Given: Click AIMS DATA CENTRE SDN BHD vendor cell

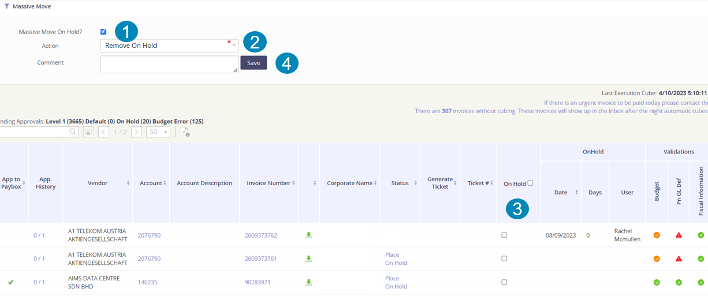Looking at the screenshot, I should coord(94,282).
